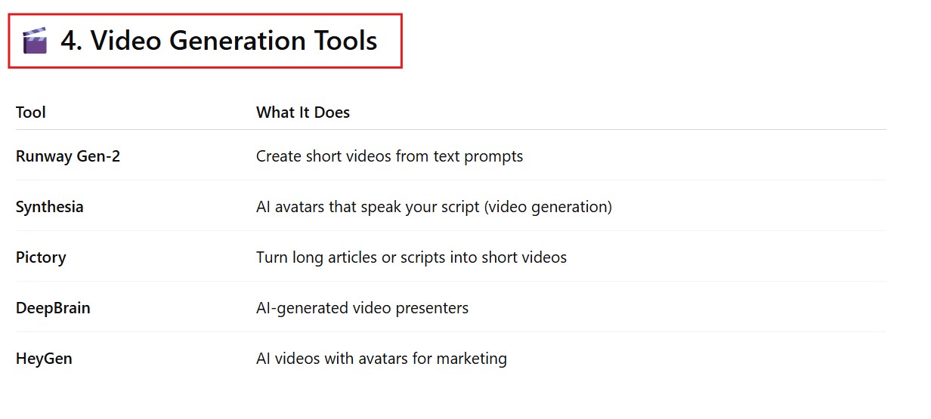Click the Pictory tool name
The height and width of the screenshot is (419, 931).
click(x=41, y=257)
